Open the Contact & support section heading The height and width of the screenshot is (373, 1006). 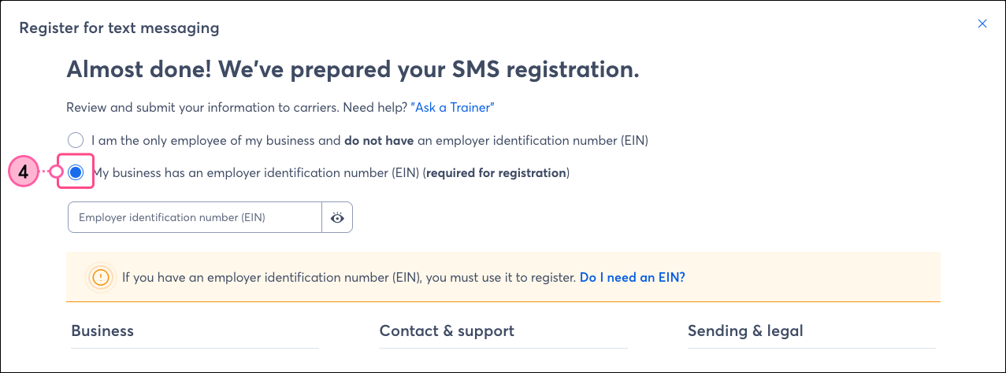447,331
